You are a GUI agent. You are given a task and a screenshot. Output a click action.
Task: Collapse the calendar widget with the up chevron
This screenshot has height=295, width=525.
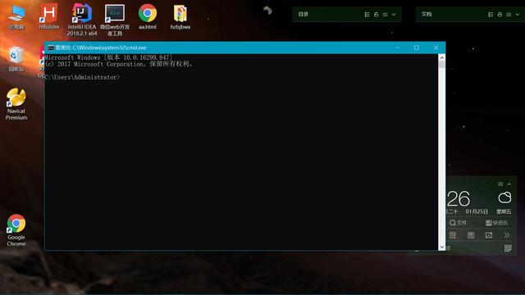click(509, 184)
